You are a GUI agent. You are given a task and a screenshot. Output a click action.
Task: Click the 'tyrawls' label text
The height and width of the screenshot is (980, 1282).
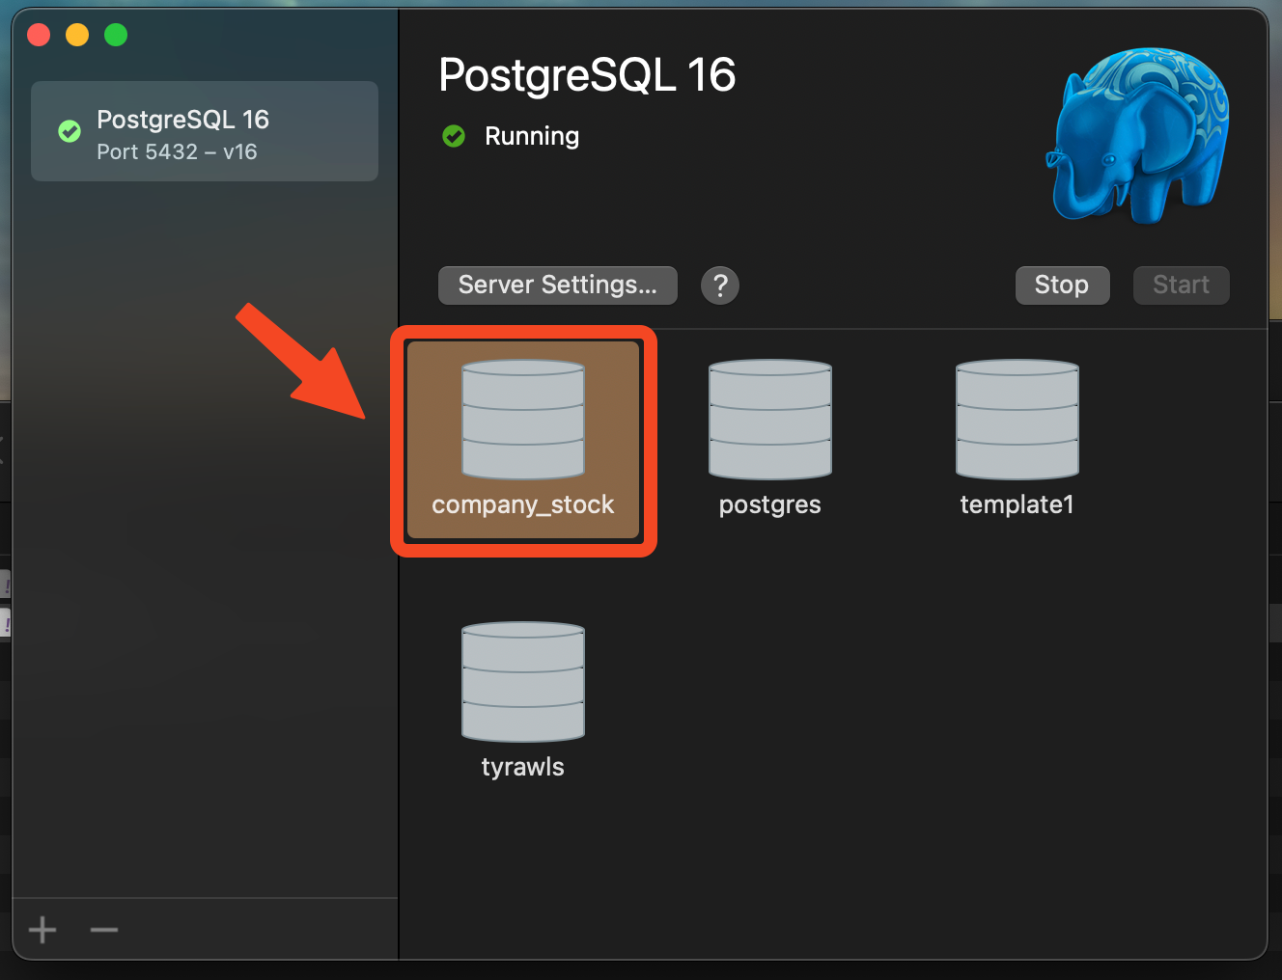(x=523, y=768)
